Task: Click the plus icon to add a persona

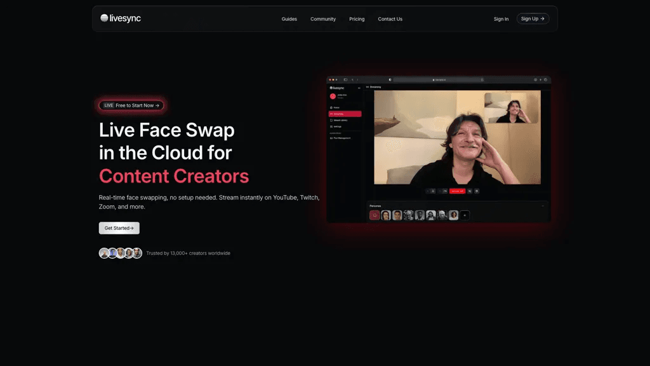Action: click(x=465, y=215)
